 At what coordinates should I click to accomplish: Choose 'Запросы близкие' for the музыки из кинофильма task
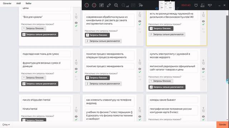(97, 35)
